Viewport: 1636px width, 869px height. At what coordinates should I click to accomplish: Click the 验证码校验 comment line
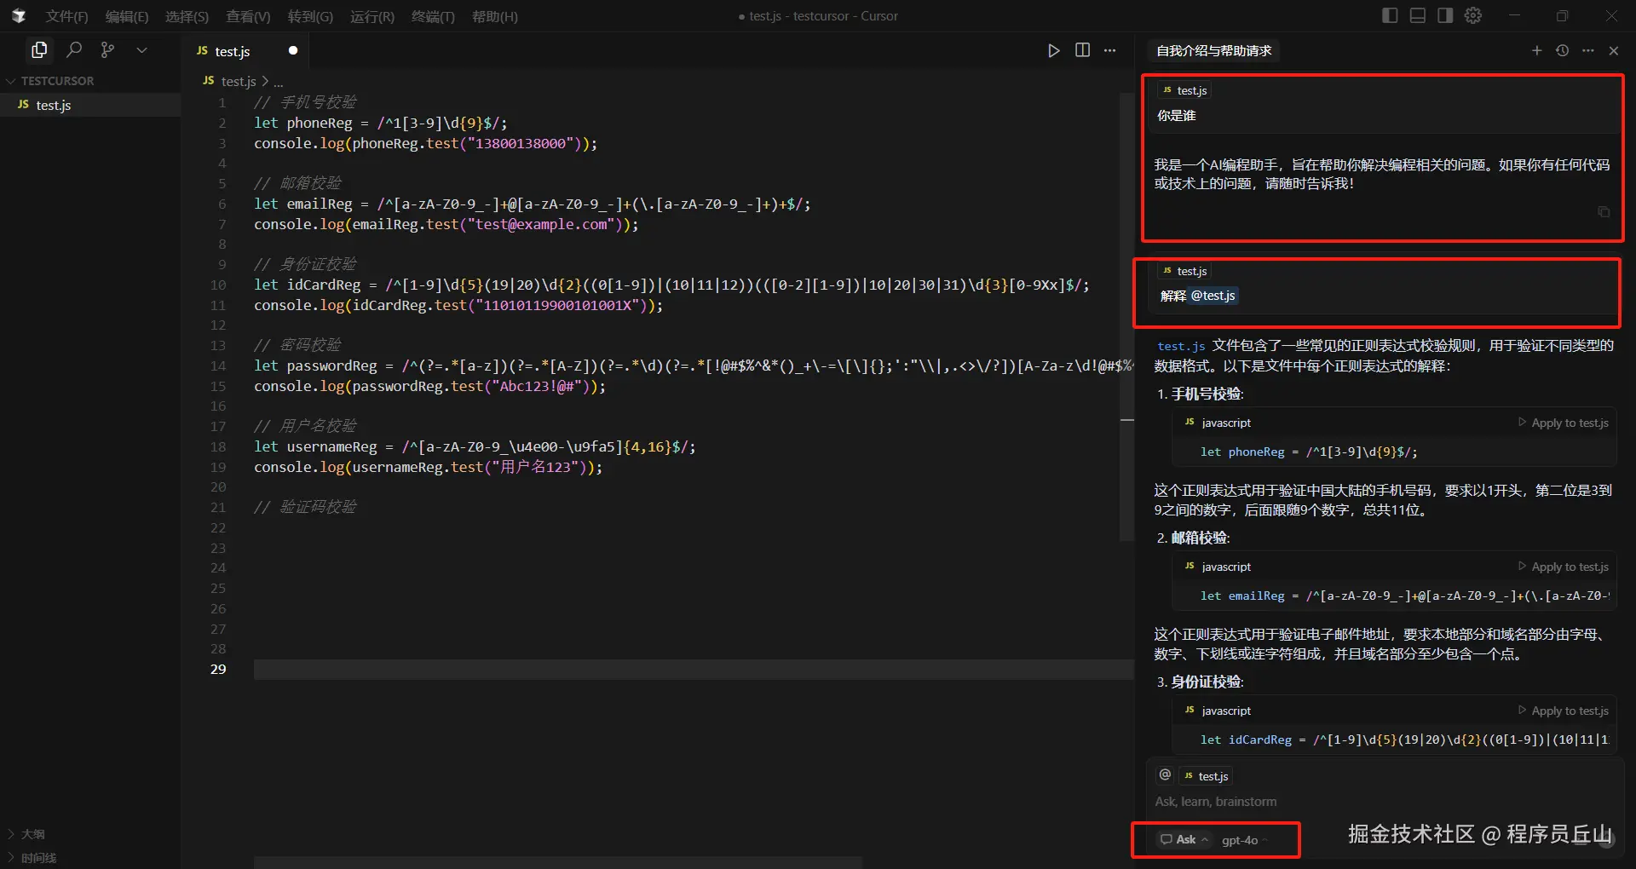(x=305, y=507)
